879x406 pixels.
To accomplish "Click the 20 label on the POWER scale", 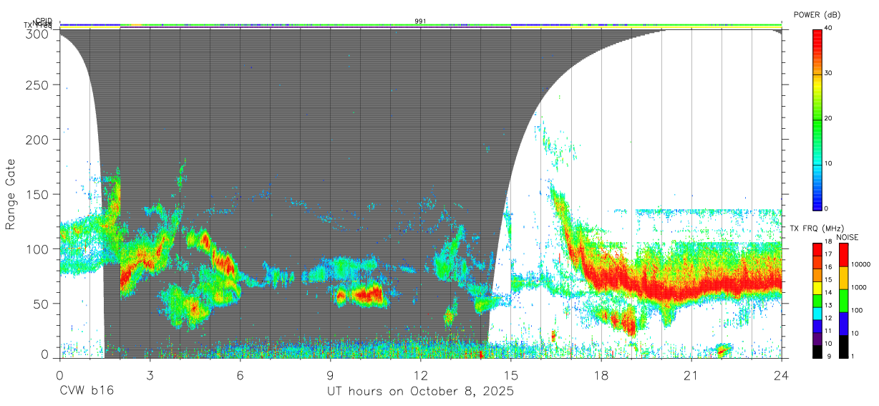I will (x=829, y=119).
